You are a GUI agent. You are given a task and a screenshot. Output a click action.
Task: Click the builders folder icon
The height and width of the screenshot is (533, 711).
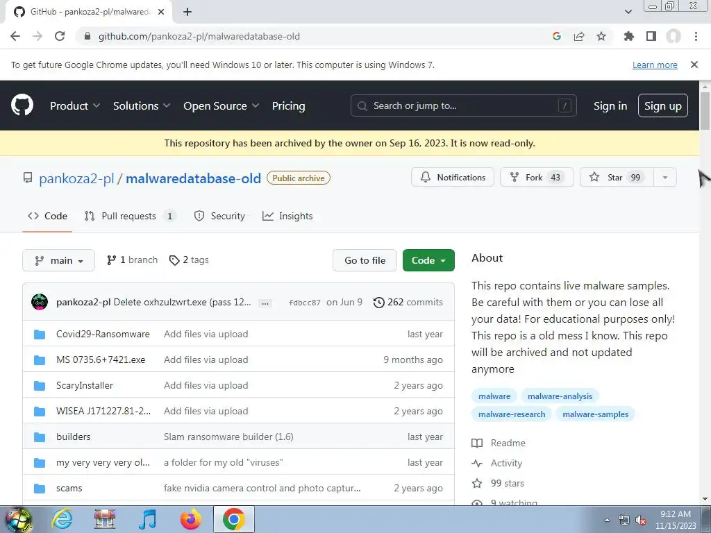[40, 437]
